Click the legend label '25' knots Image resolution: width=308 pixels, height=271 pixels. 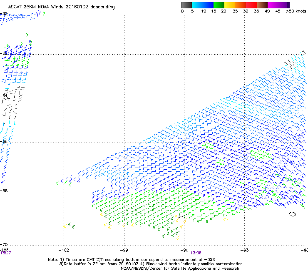[235, 11]
